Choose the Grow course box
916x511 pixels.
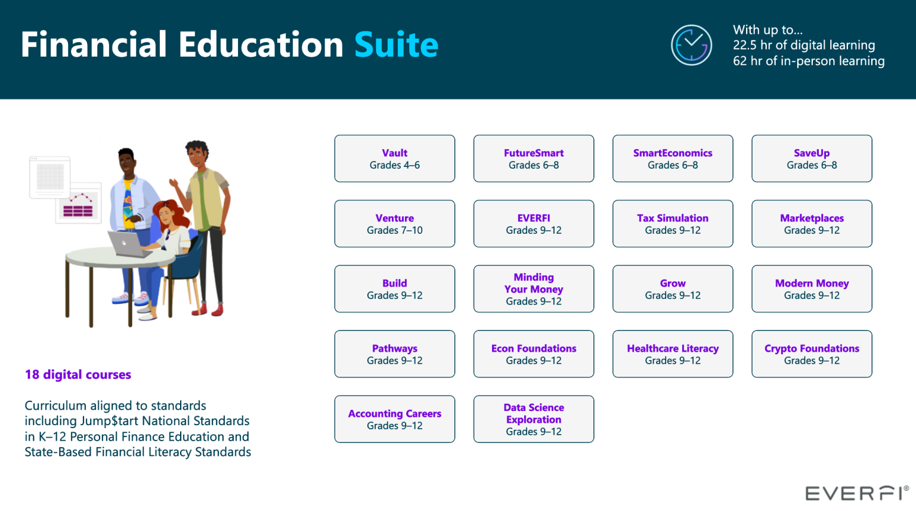pos(672,289)
